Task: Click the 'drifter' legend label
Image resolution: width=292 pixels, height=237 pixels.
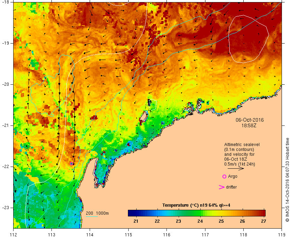Action: [231, 187]
